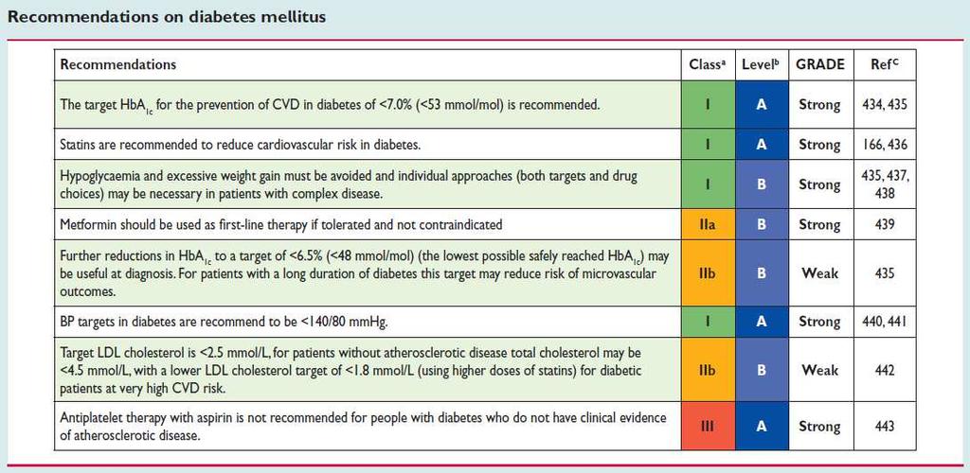
Task: Click the title Recommendations on diabetes mellitus
Action: pyautogui.click(x=166, y=17)
